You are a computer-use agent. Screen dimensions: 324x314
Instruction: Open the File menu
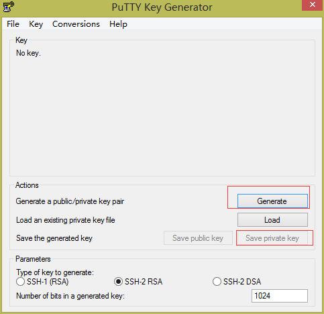tap(13, 24)
